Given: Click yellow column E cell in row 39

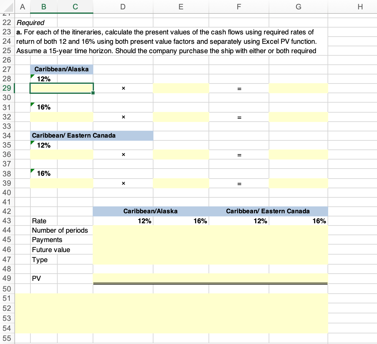Looking at the screenshot, I should click(181, 183).
